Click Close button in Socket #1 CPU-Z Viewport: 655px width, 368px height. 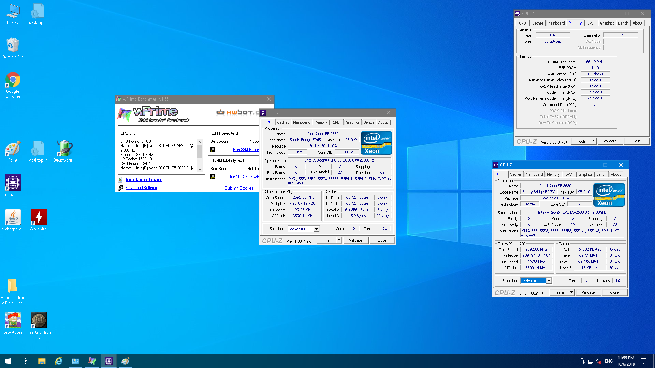coord(382,240)
